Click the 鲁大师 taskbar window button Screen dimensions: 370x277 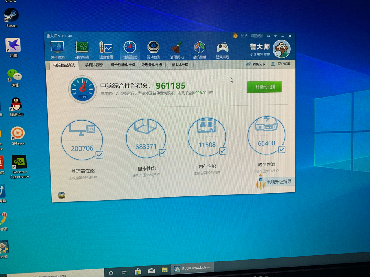click(193, 268)
